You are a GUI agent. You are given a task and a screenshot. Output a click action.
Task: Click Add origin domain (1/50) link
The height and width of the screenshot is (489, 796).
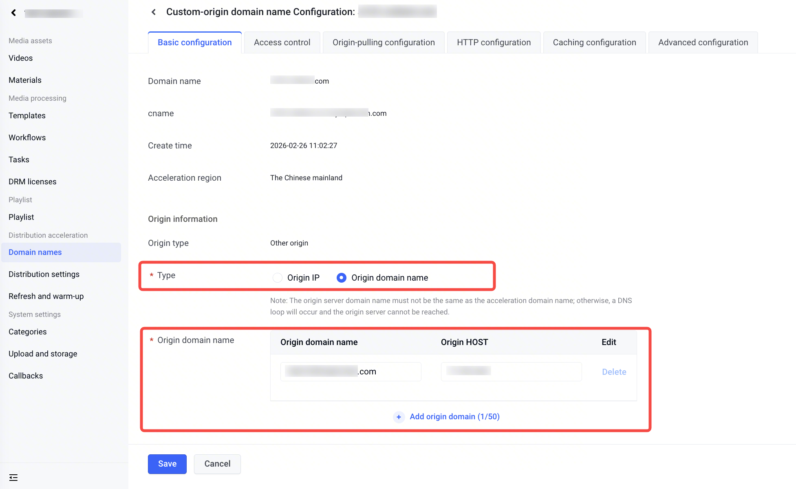pyautogui.click(x=454, y=416)
